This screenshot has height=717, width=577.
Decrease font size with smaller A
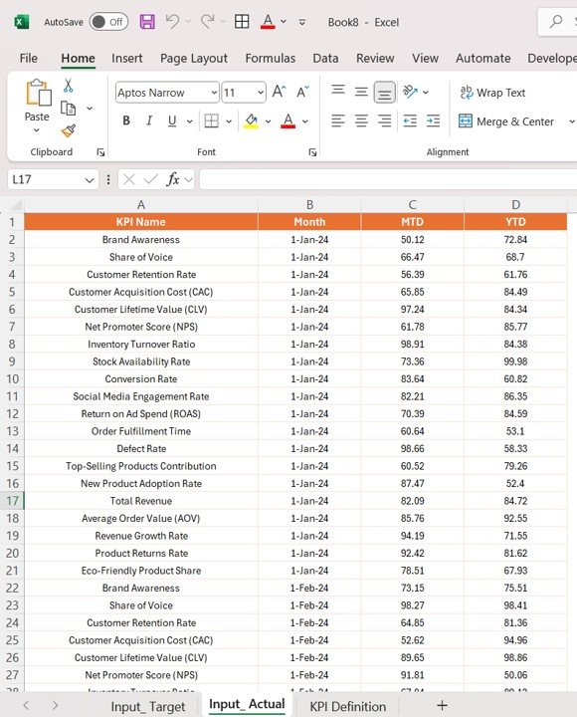pyautogui.click(x=302, y=92)
